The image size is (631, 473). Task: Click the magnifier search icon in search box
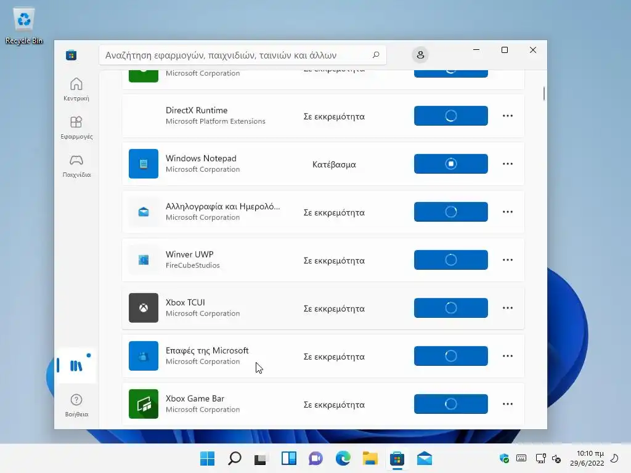tap(376, 55)
